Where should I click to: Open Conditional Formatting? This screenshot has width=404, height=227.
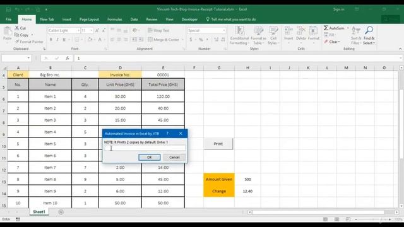pyautogui.click(x=239, y=35)
